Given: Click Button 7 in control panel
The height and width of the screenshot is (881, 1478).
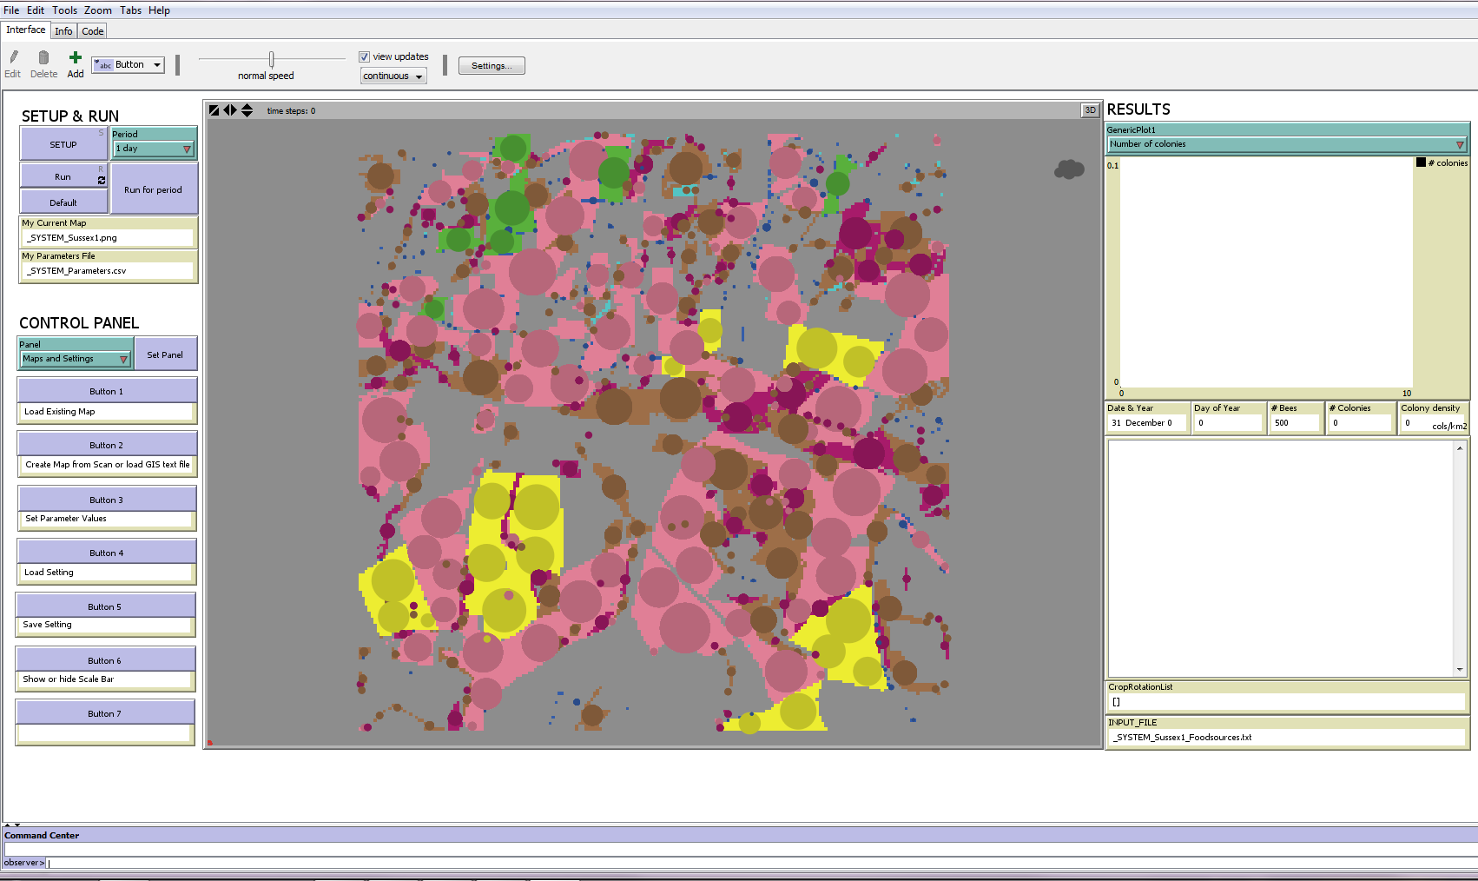Looking at the screenshot, I should [105, 713].
